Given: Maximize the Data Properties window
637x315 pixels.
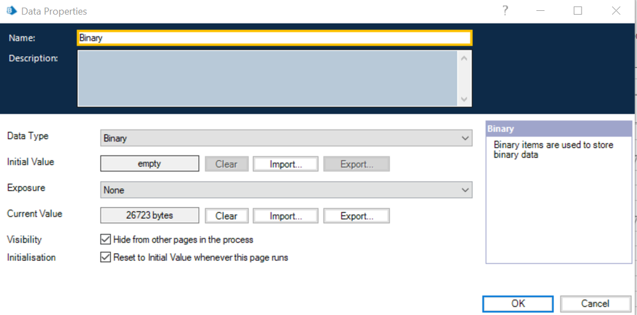Looking at the screenshot, I should (x=578, y=11).
